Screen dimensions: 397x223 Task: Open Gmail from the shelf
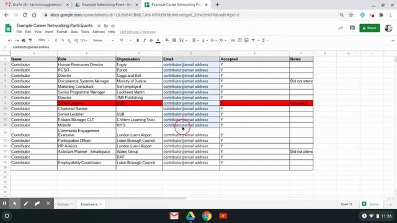click(x=174, y=216)
